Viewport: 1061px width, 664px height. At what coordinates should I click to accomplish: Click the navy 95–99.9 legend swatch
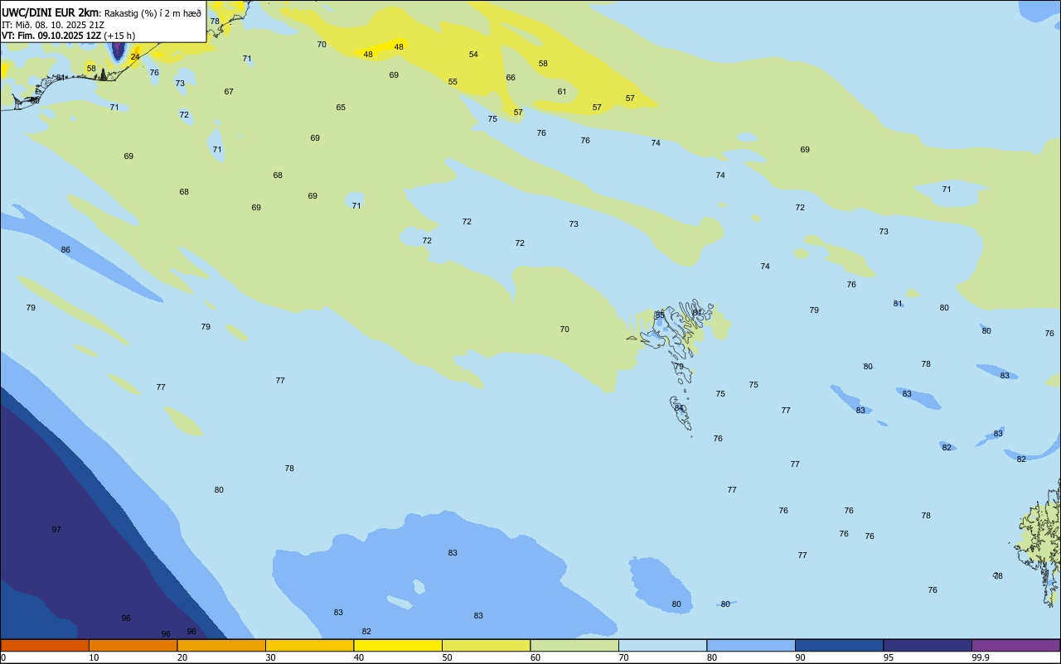[928, 645]
